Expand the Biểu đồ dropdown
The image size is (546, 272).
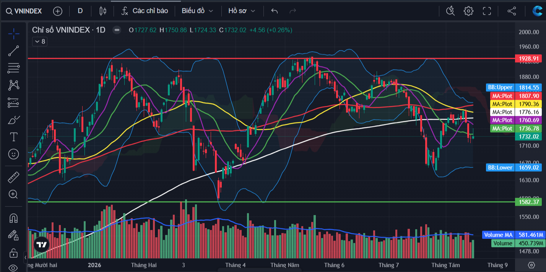[x=197, y=11]
